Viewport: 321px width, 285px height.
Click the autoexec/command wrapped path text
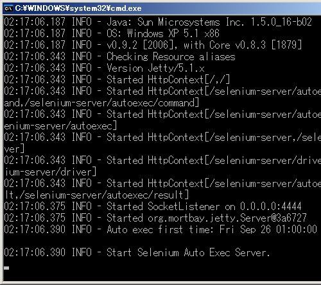point(101,103)
